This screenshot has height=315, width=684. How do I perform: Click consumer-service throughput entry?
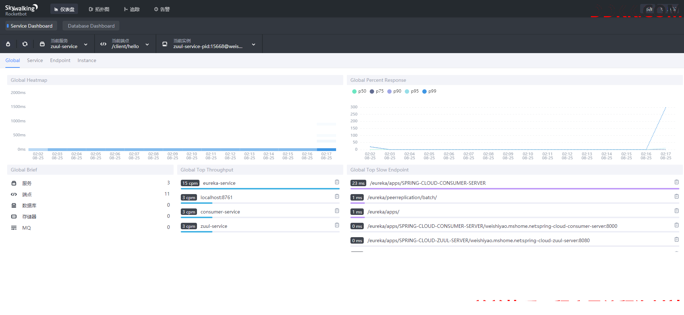point(220,212)
